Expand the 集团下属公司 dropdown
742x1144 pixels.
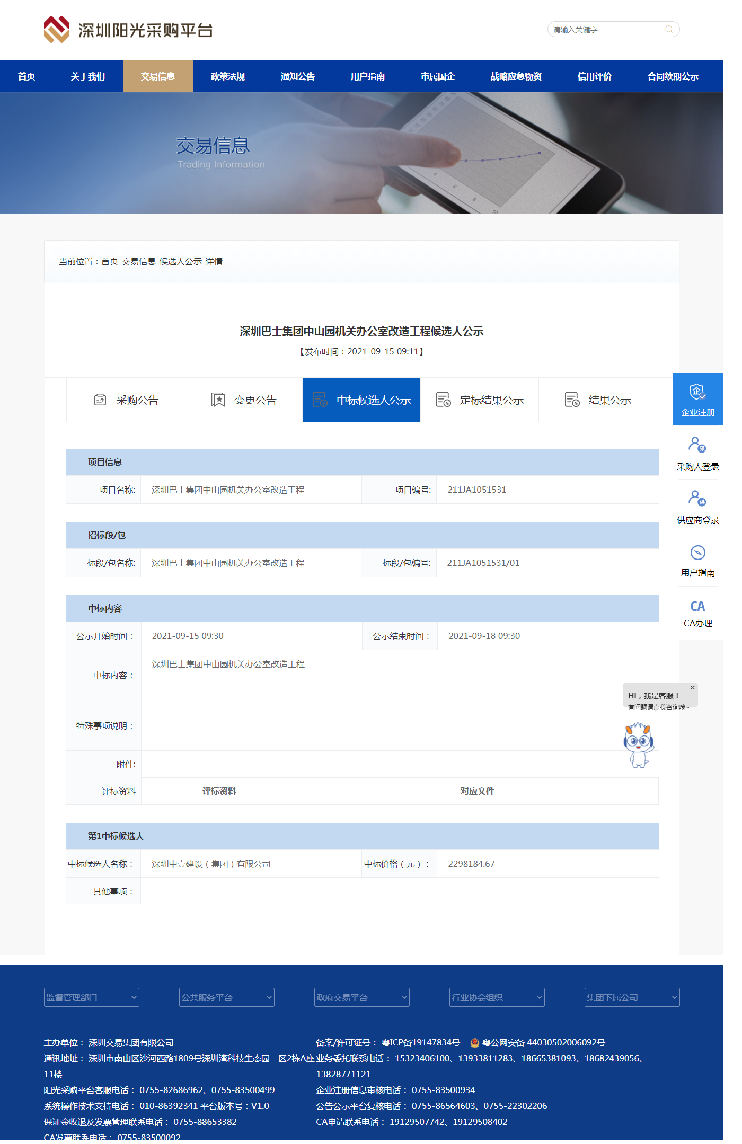tap(632, 997)
